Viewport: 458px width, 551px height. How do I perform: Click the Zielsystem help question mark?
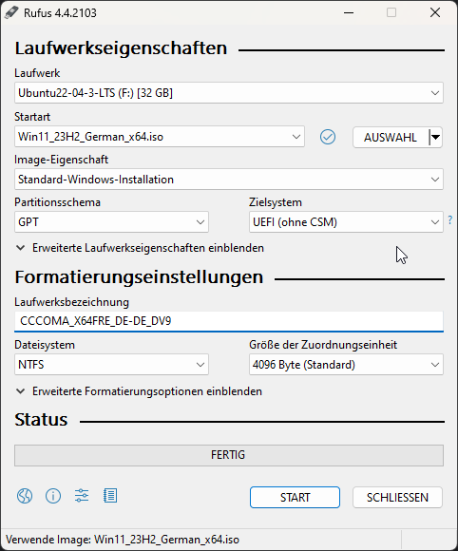[x=449, y=220]
